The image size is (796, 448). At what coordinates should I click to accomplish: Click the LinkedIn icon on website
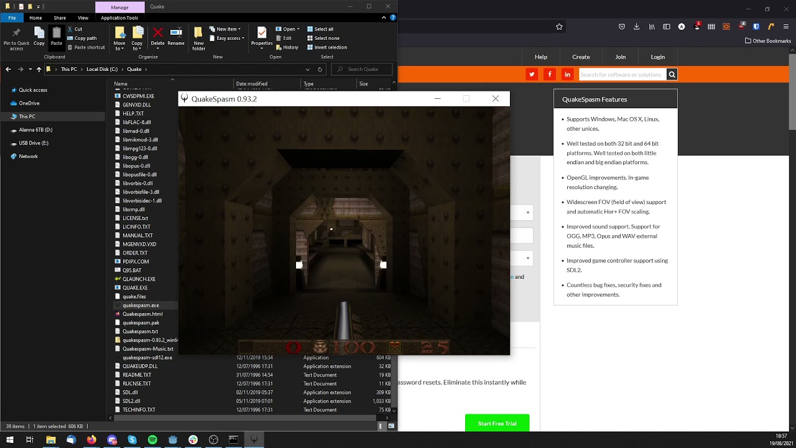point(568,74)
